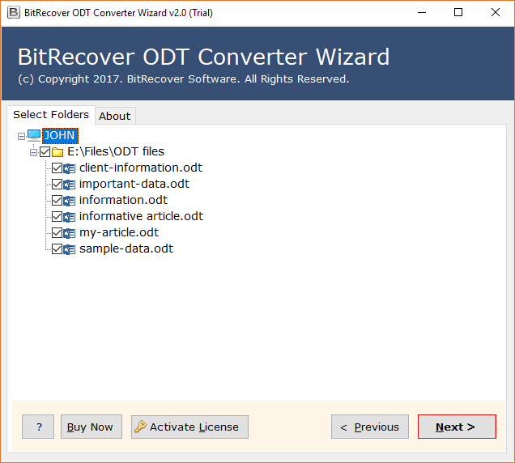Collapse the JOHN root tree node
Image resolution: width=515 pixels, height=463 pixels.
click(x=21, y=136)
